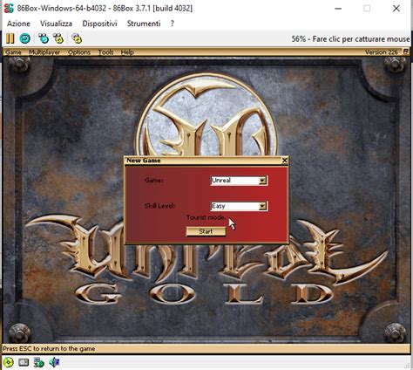Click the 'Version 226' text

click(x=382, y=52)
